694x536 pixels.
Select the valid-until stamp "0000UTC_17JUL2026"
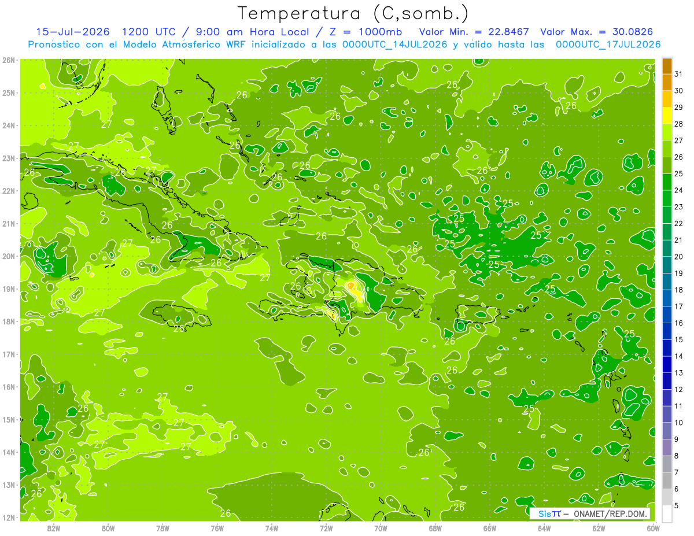coord(608,44)
